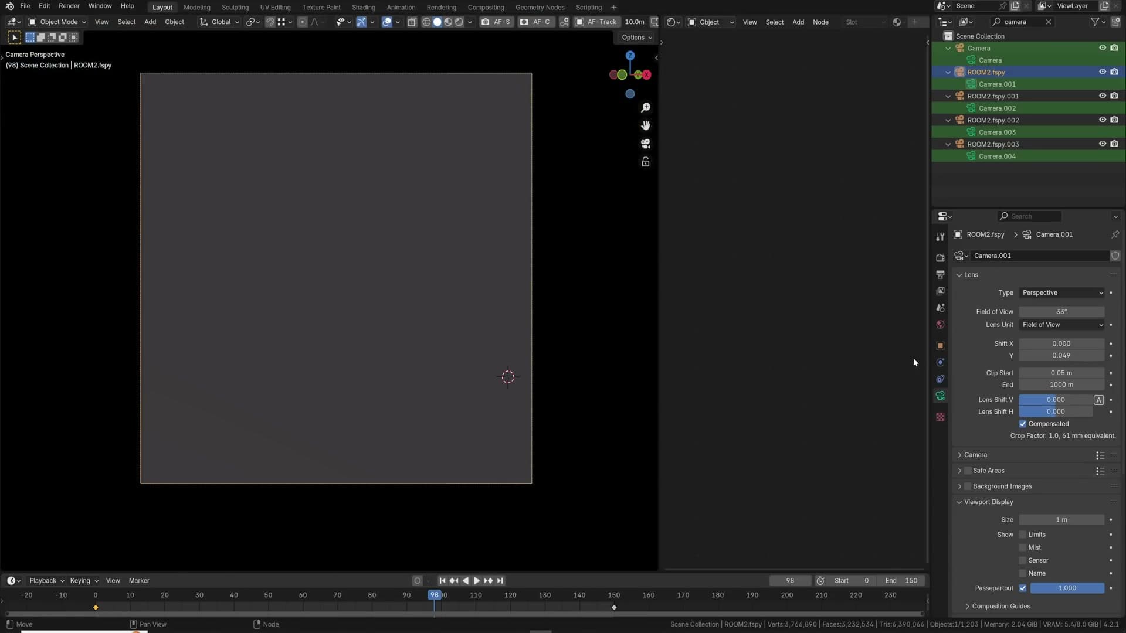Viewport: 1126px width, 633px height.
Task: Toggle camera view with the camera gizmo
Action: [x=646, y=144]
